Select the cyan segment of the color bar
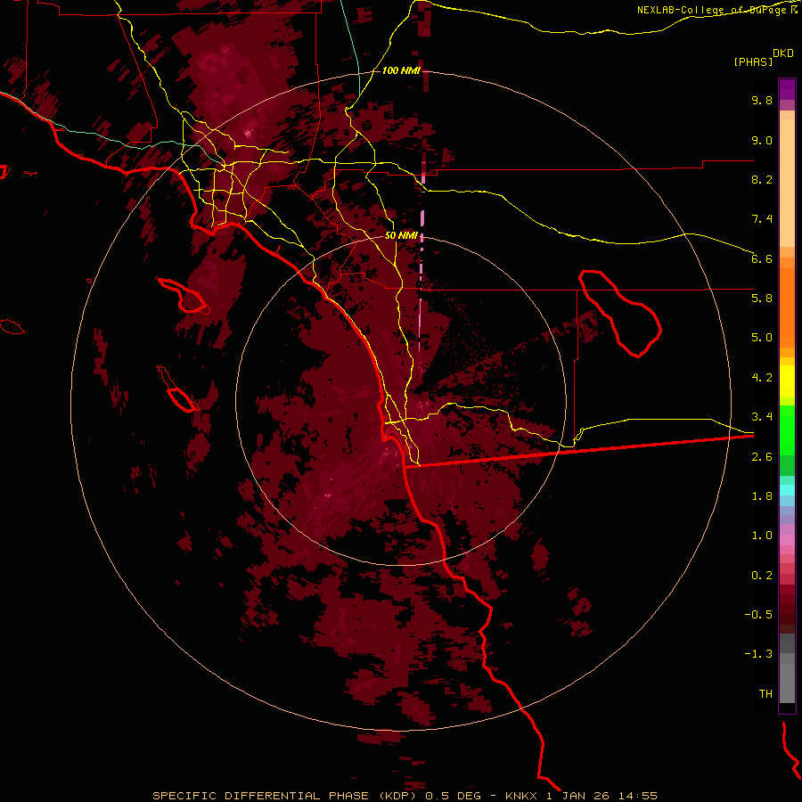This screenshot has height=802, width=802. click(x=787, y=490)
